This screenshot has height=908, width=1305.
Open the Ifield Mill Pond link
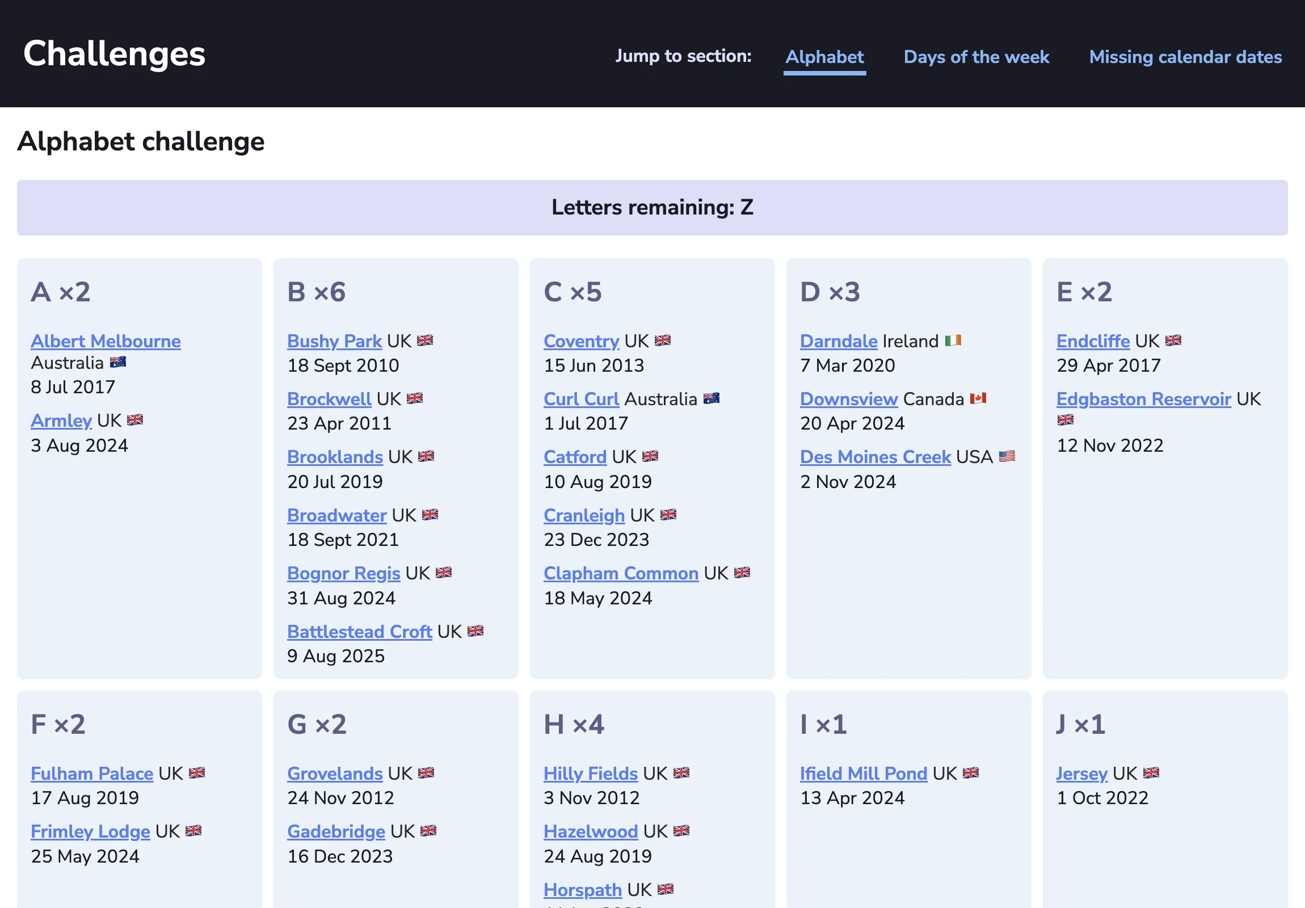tap(863, 774)
